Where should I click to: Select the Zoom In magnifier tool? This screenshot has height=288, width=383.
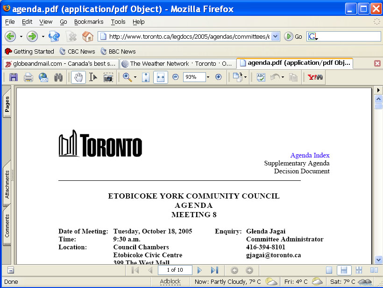point(127,77)
